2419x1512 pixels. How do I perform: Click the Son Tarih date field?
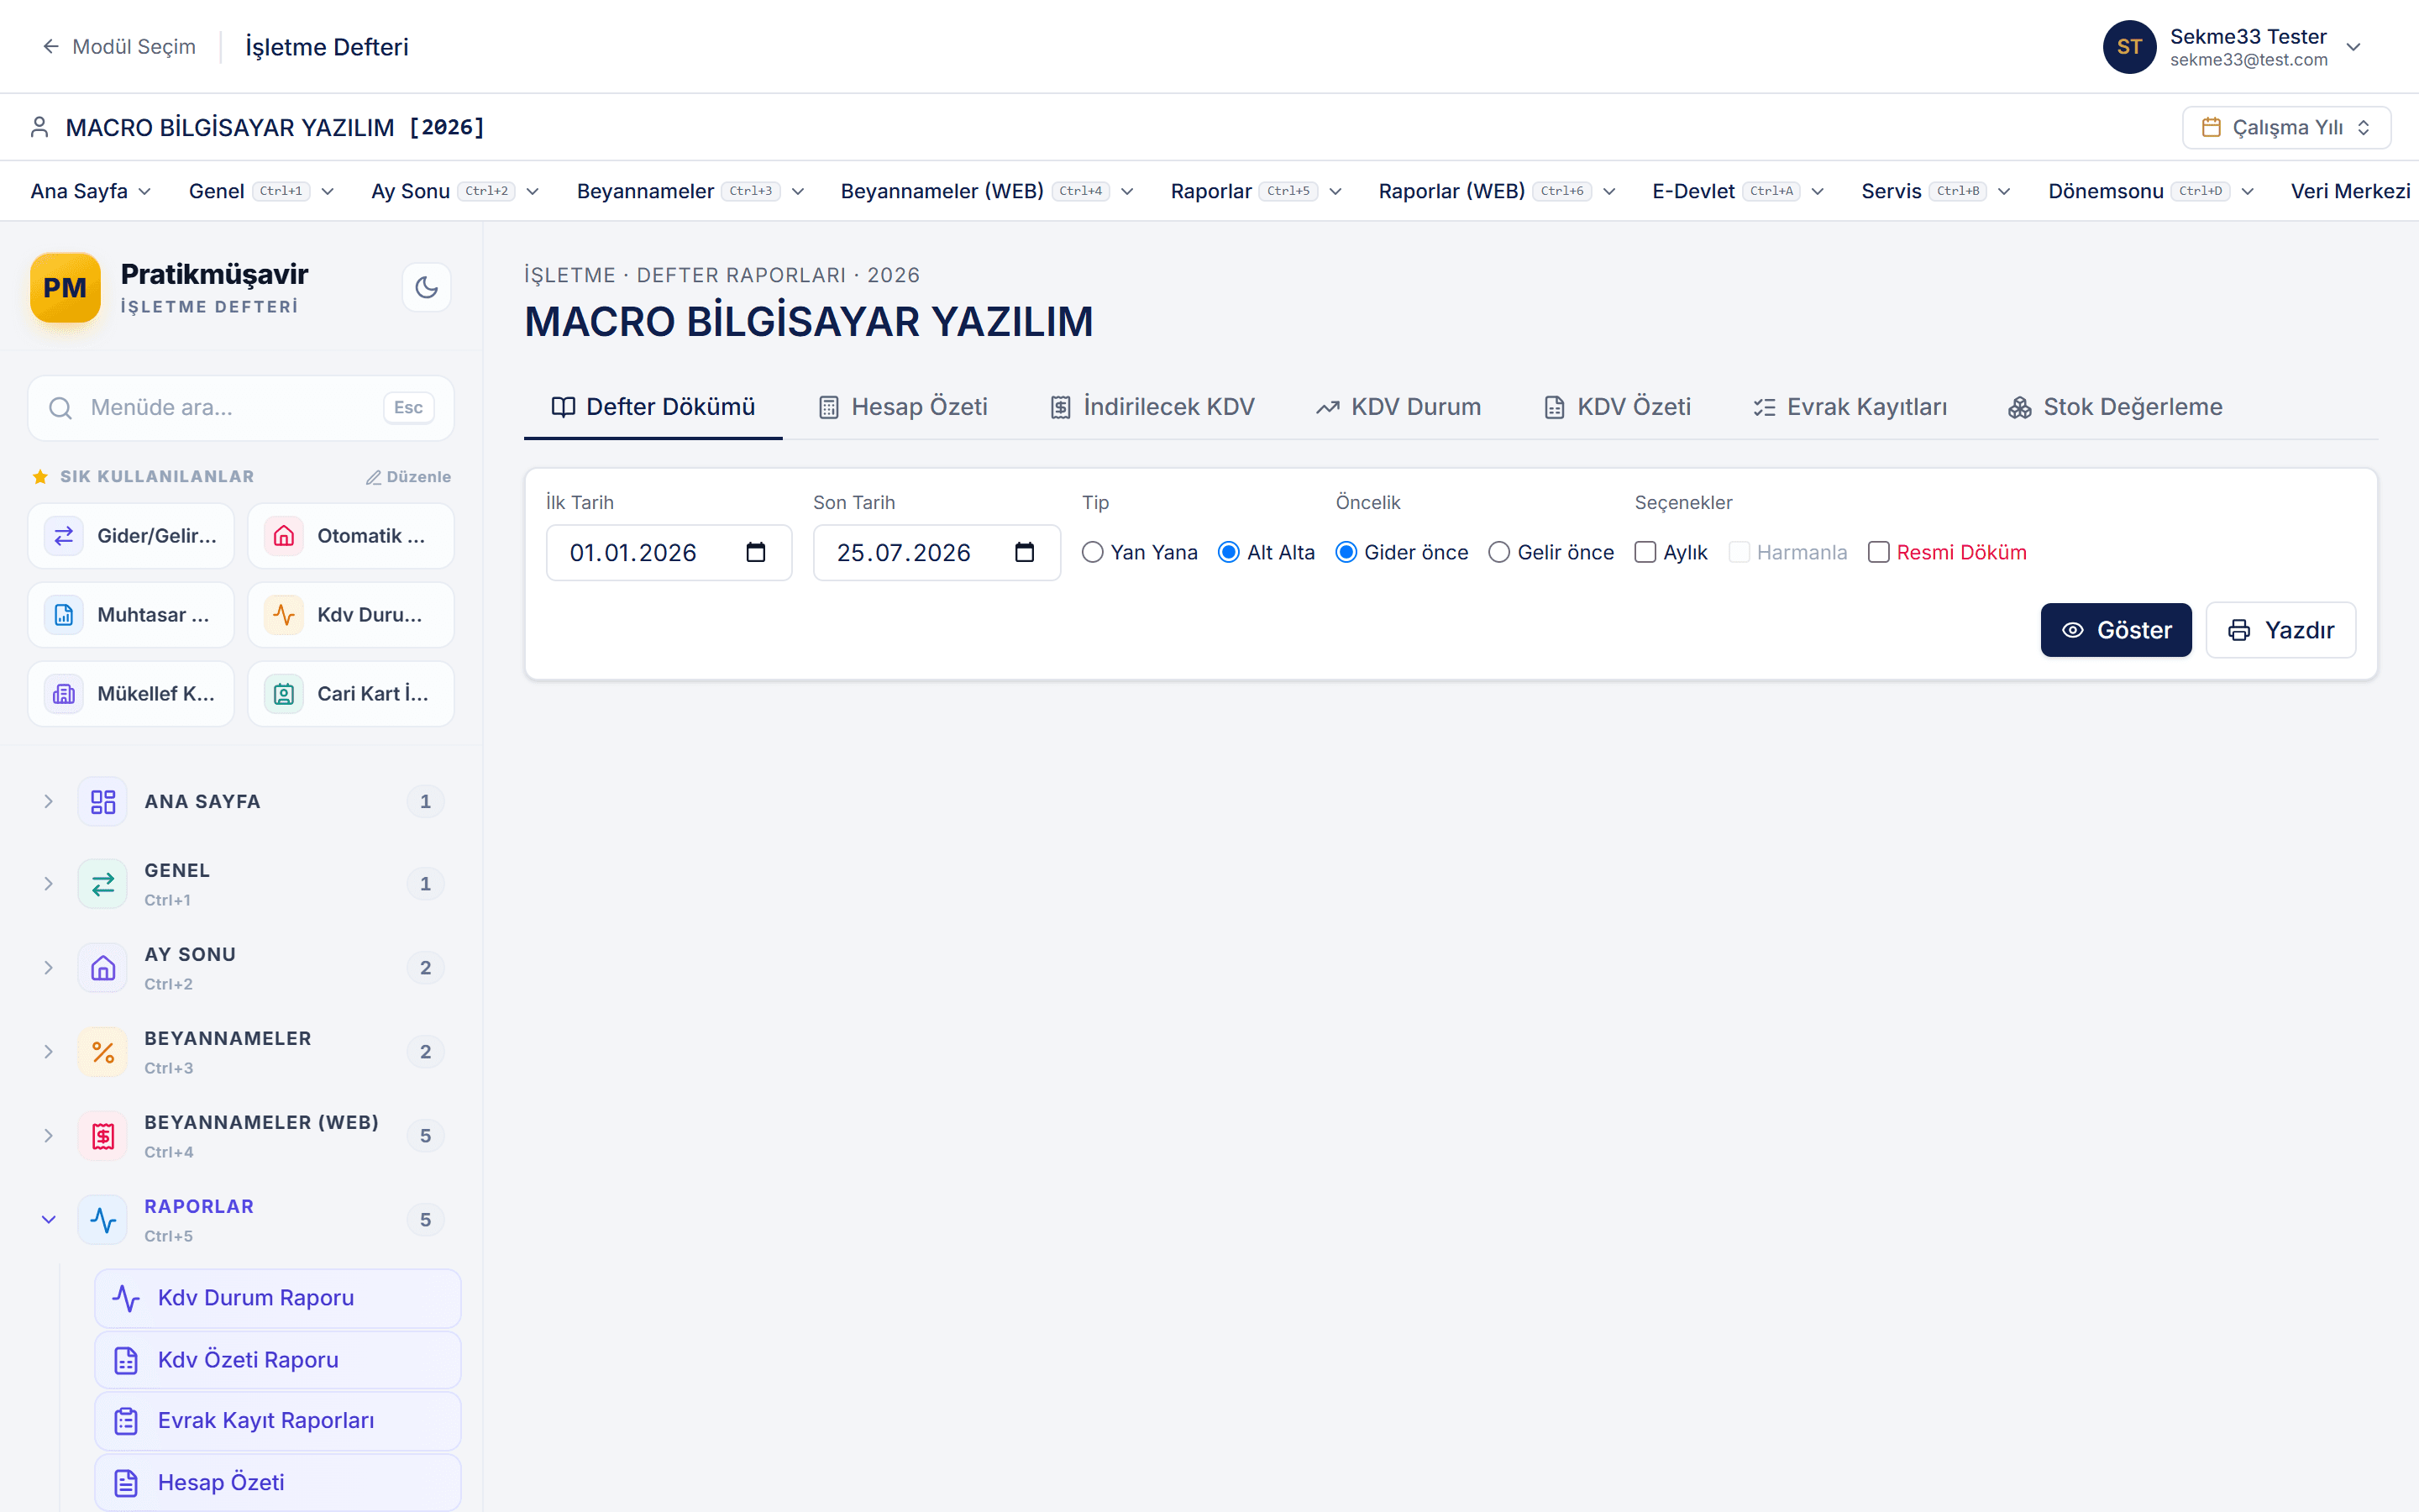click(x=937, y=552)
